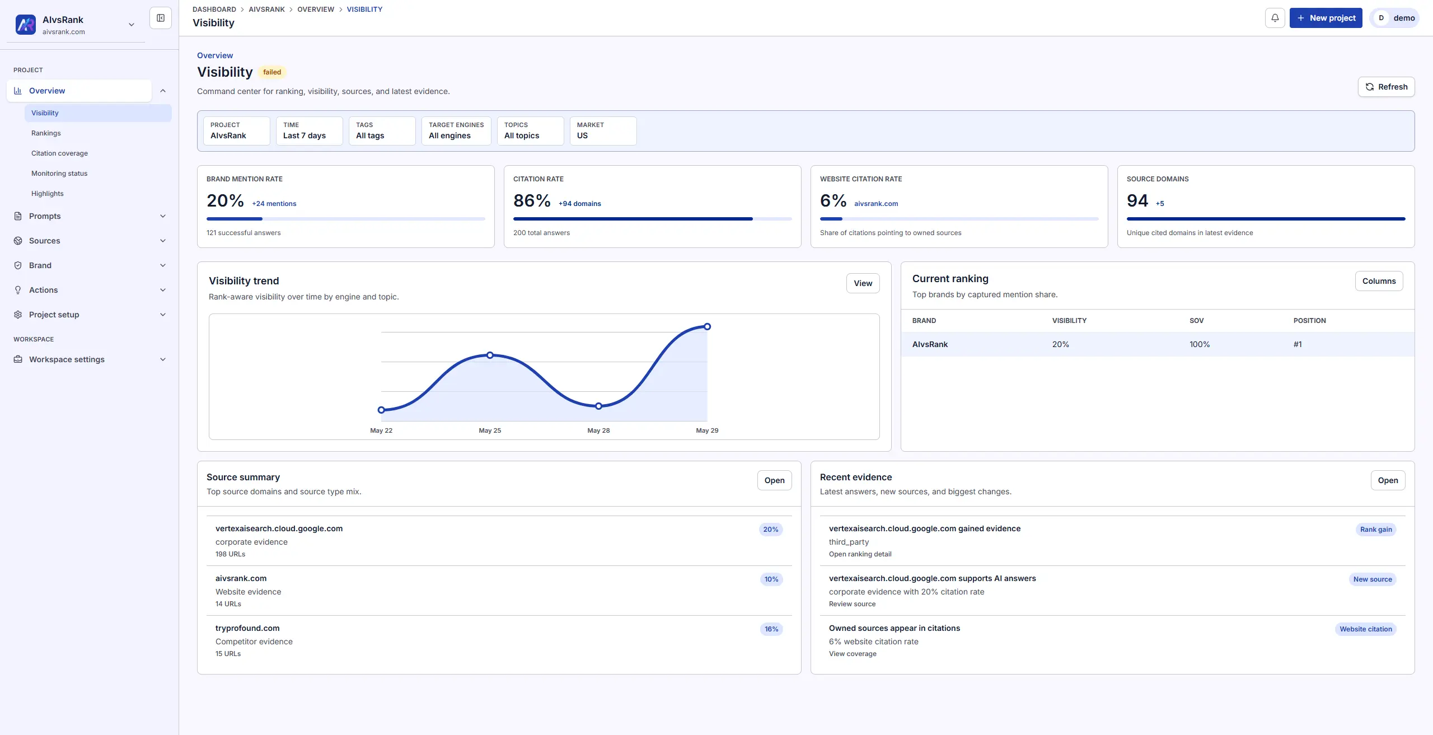Open Citation coverage sidebar item
This screenshot has width=1433, height=735.
(x=59, y=153)
